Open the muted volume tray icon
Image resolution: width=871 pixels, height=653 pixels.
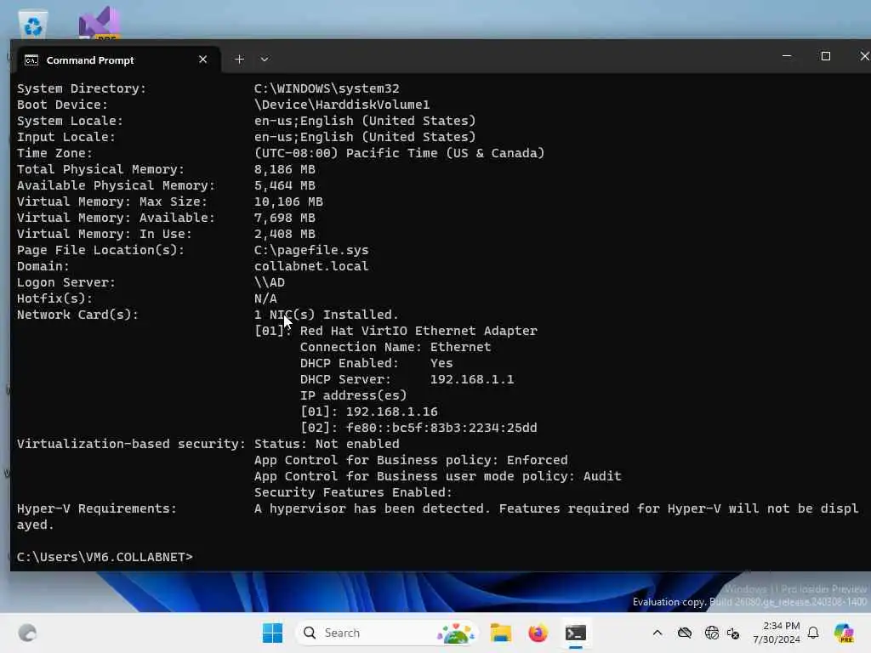(732, 633)
